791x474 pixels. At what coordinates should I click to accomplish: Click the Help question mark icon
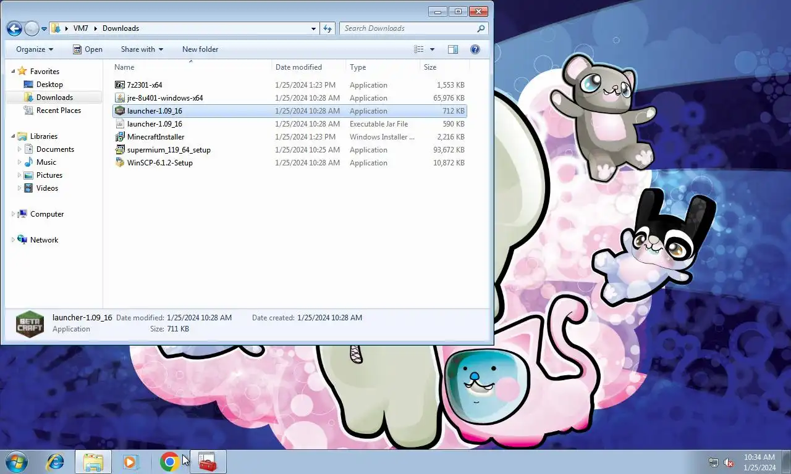click(475, 49)
